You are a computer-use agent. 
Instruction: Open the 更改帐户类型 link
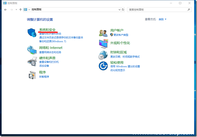pos(121,35)
